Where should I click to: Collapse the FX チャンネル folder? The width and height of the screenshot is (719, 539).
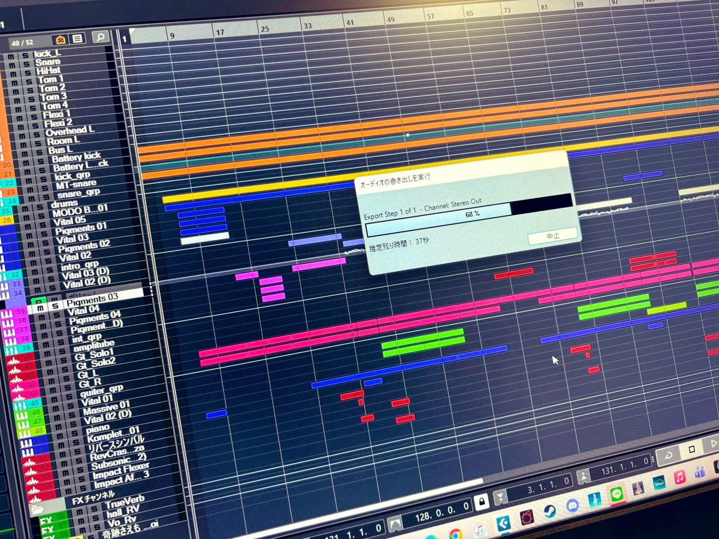[x=37, y=509]
